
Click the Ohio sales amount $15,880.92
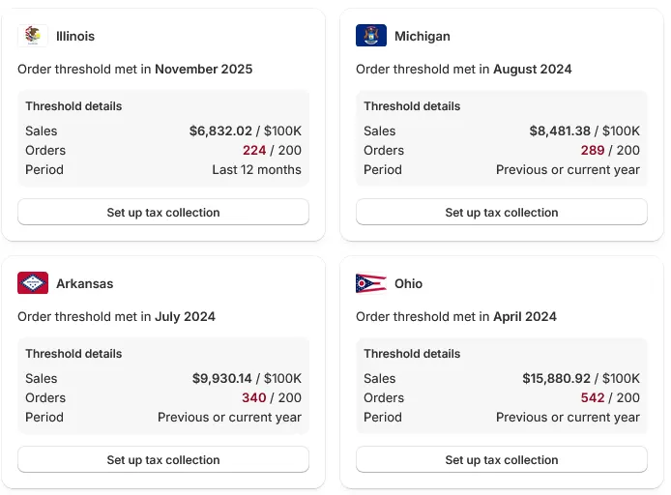(x=555, y=379)
